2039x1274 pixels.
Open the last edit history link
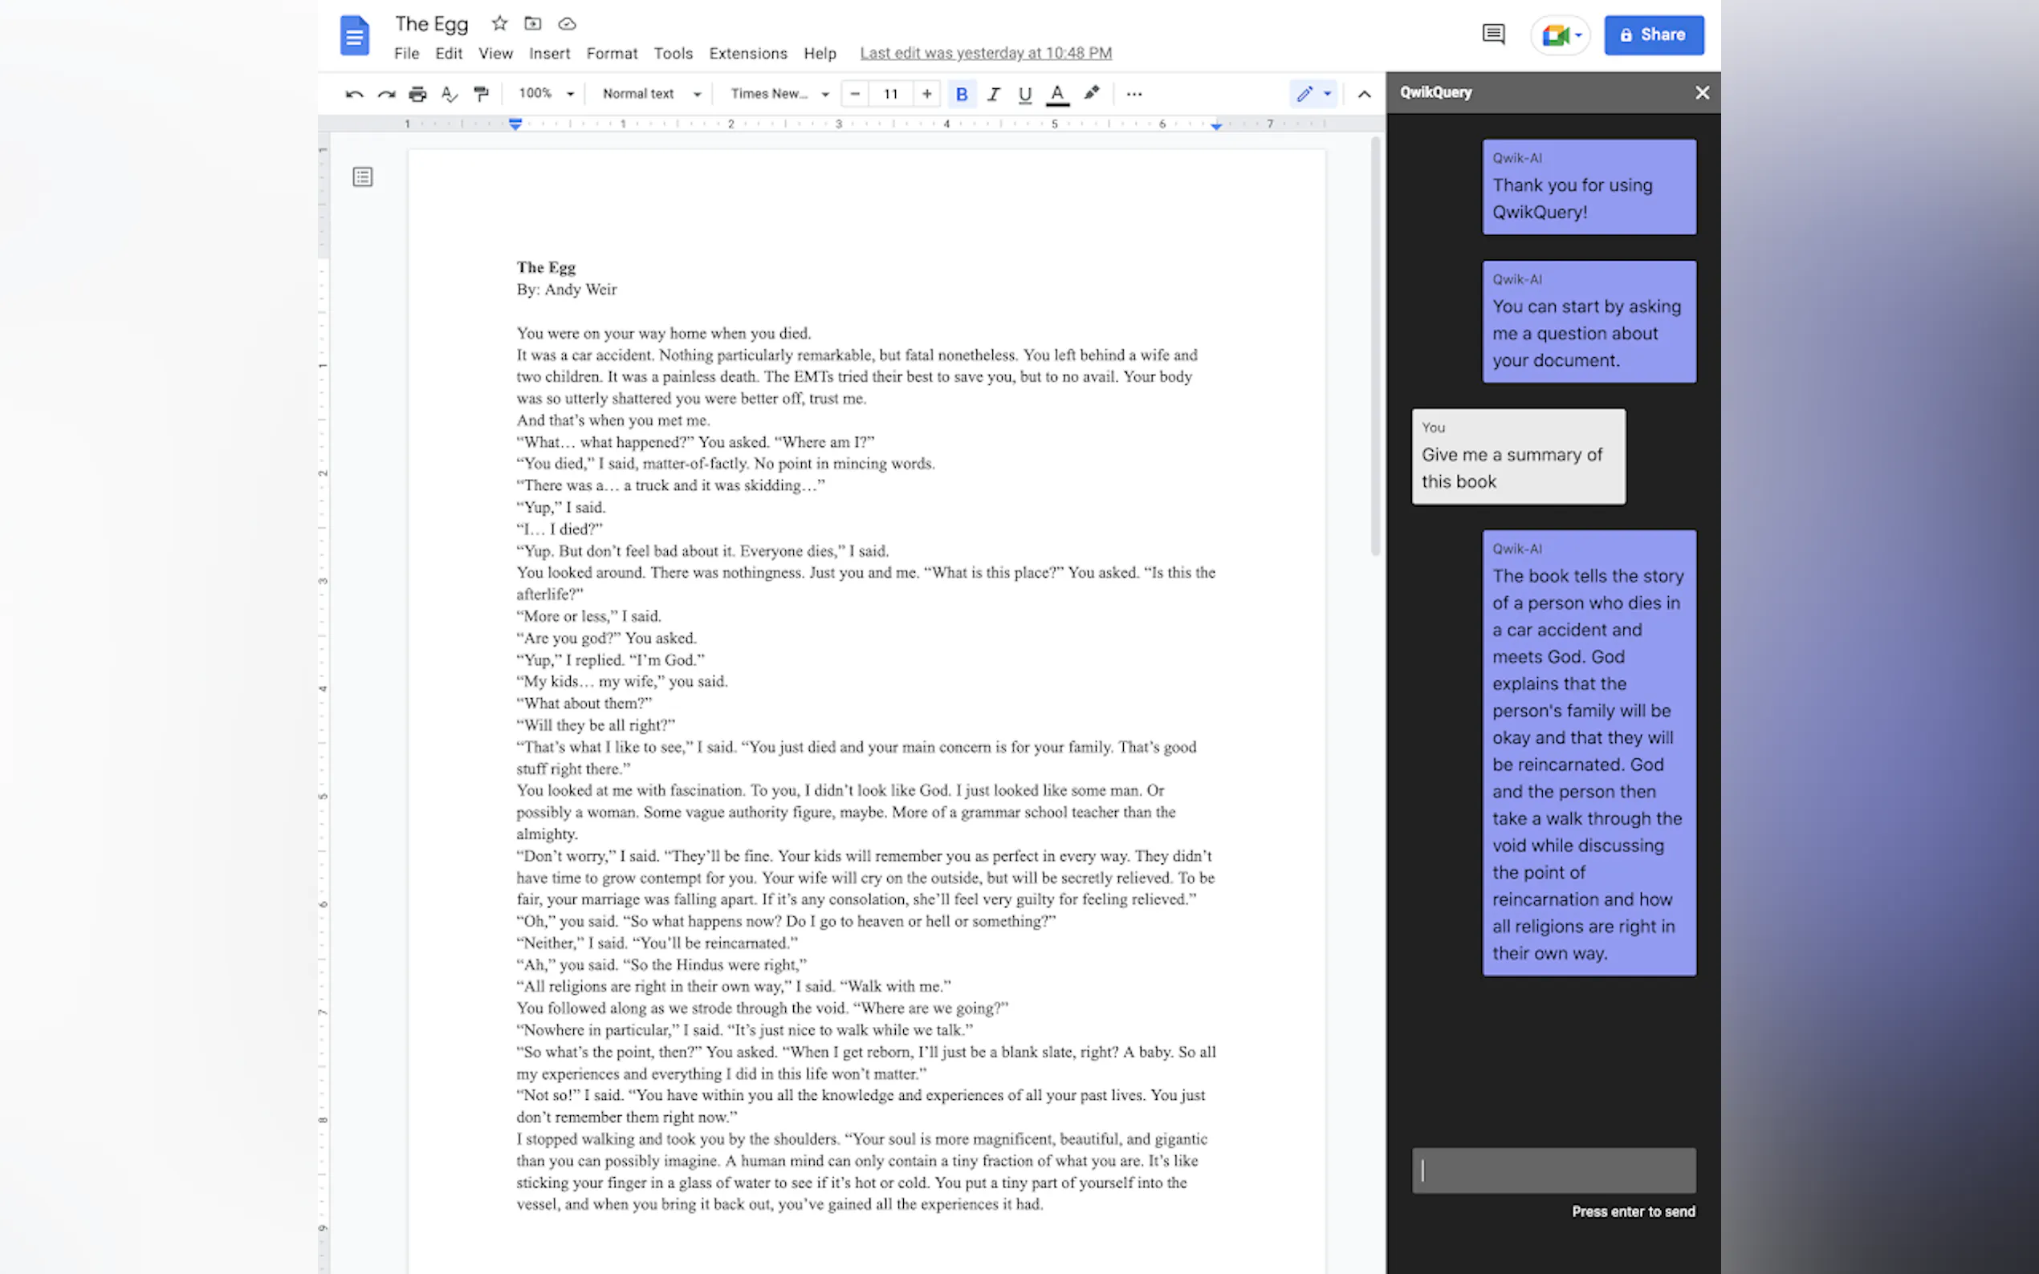985,53
